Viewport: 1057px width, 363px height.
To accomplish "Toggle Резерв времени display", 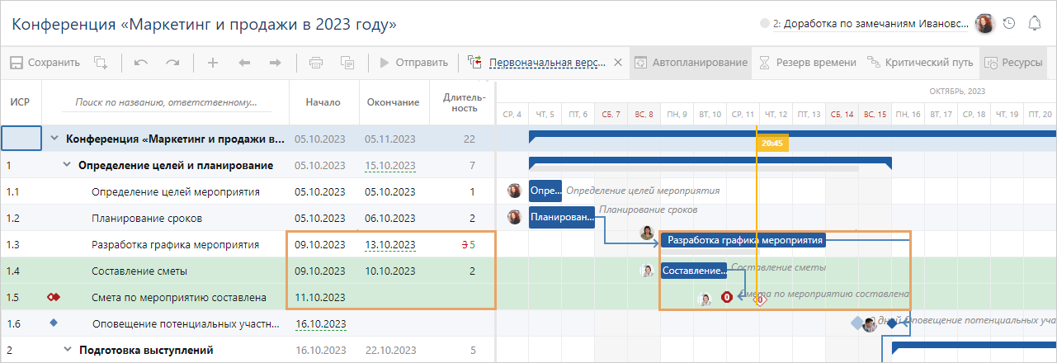I will tap(796, 62).
